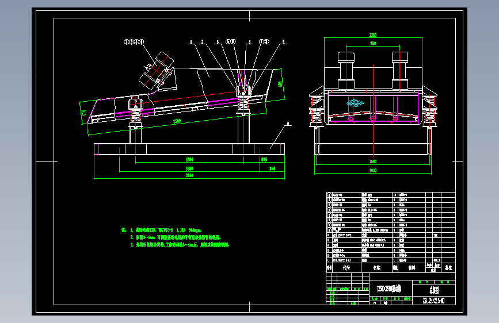This screenshot has width=499, height=323.
Task: Select the cyan mesh hatch in the end view
Action: (355, 103)
